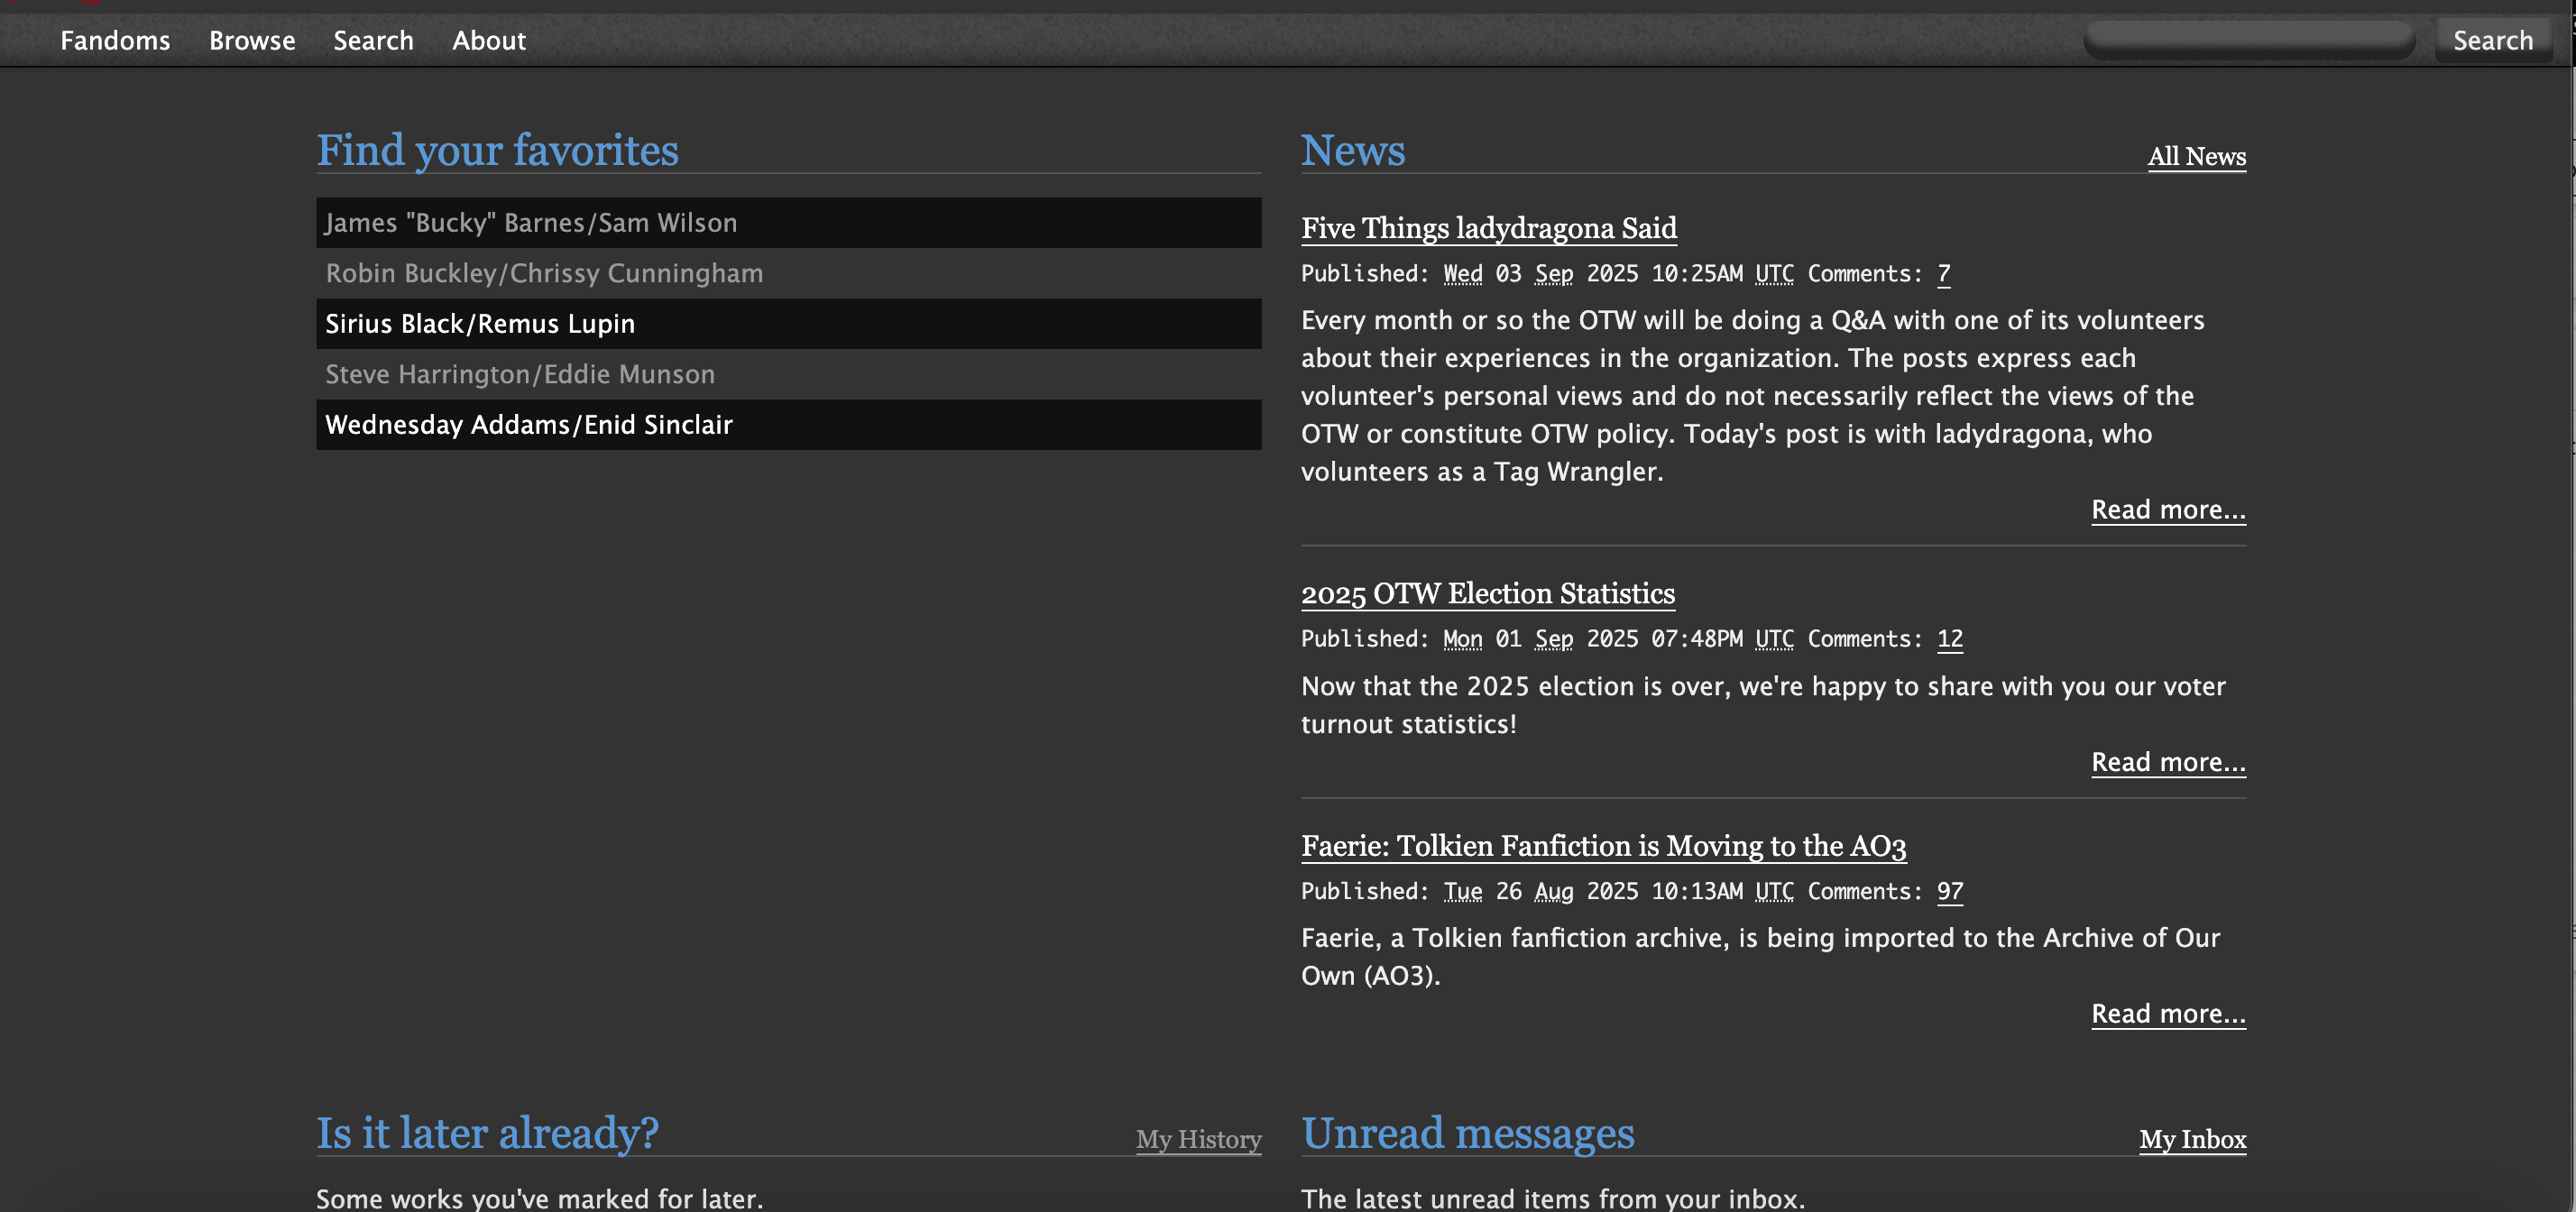View the 7 comments on ladydragona post
The height and width of the screenshot is (1212, 2576).
click(x=1943, y=274)
